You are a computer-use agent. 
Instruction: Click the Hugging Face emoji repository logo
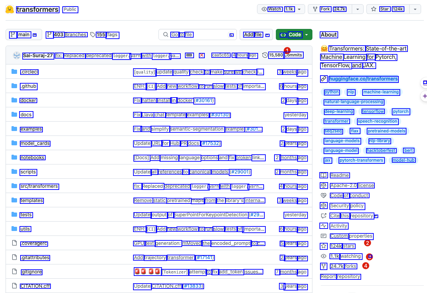click(10, 9)
